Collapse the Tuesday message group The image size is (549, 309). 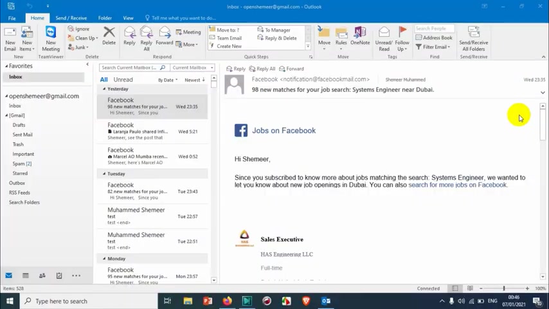pos(104,174)
